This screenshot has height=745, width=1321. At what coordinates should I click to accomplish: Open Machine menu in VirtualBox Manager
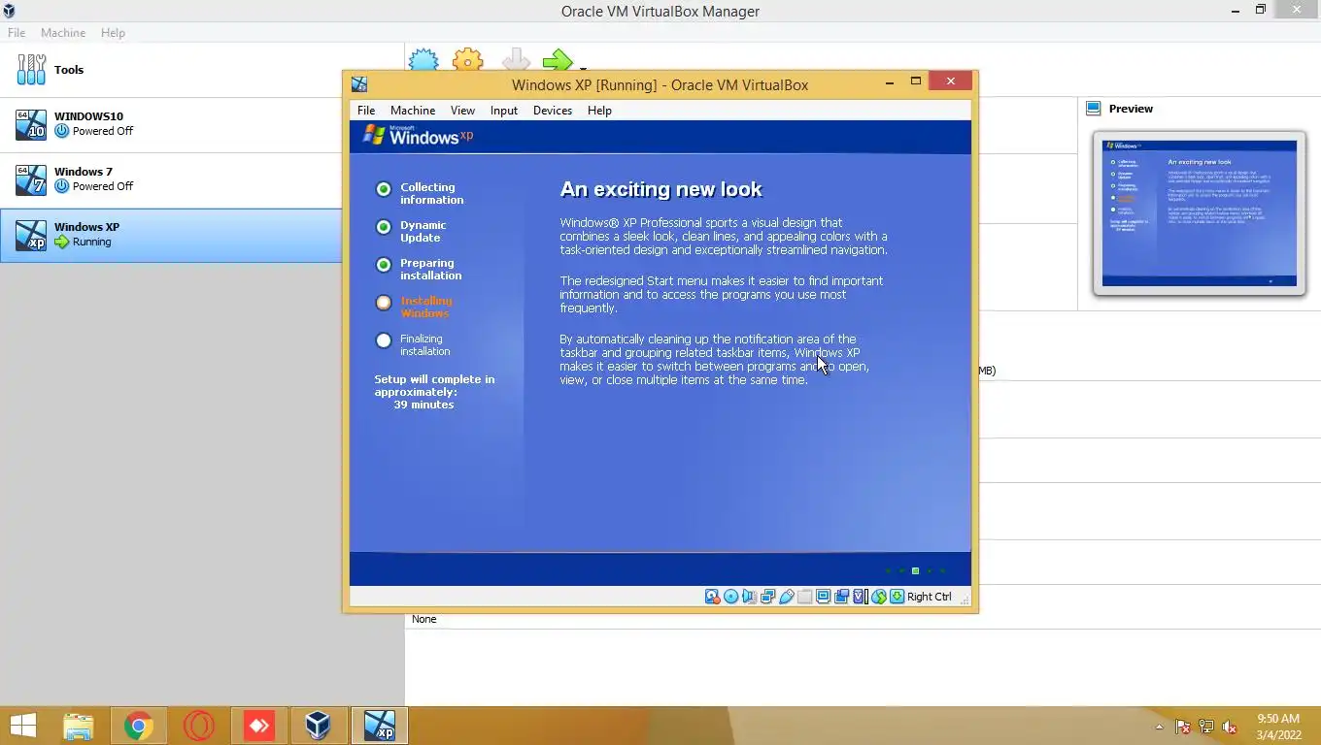[63, 33]
